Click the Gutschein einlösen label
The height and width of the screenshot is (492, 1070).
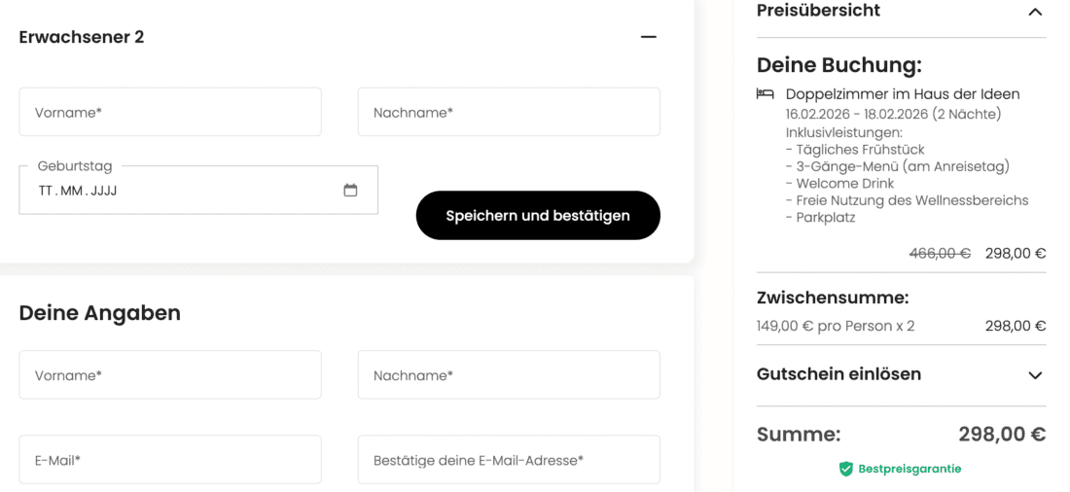point(838,374)
